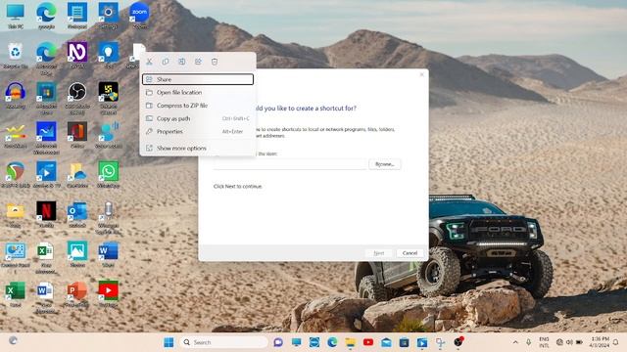Select the This PC desktop icon
Screen dimensions: 627x352
click(16, 16)
